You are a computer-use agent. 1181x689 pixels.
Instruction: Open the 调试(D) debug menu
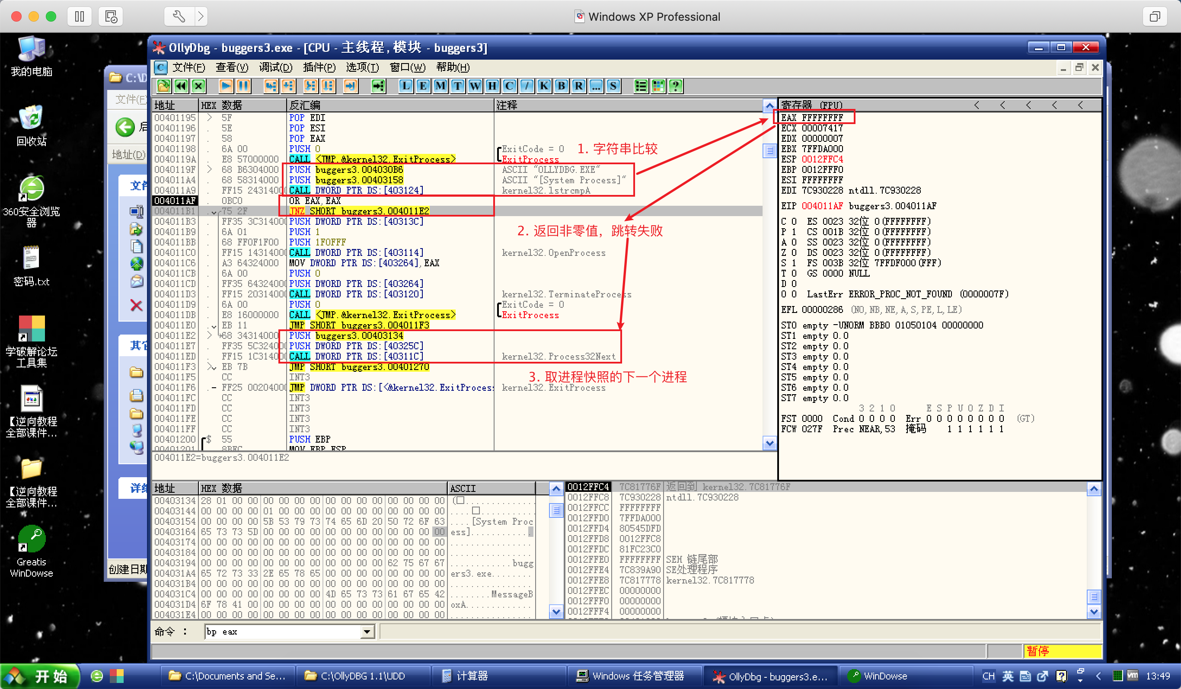(275, 67)
